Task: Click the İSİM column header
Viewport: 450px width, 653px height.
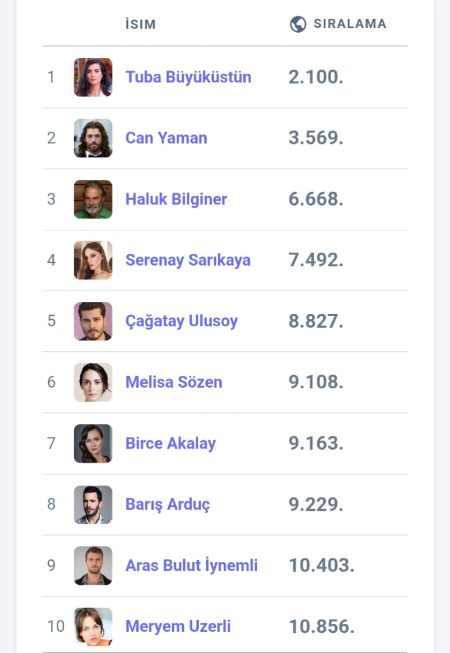Action: 140,24
